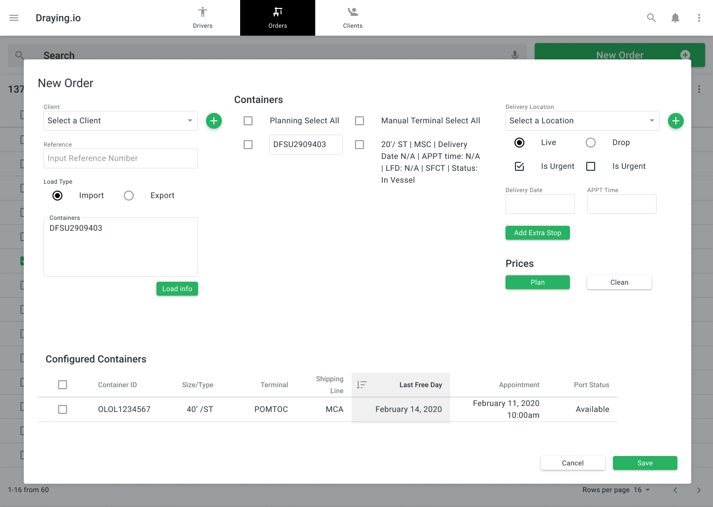Add new client with green plus button

[214, 121]
